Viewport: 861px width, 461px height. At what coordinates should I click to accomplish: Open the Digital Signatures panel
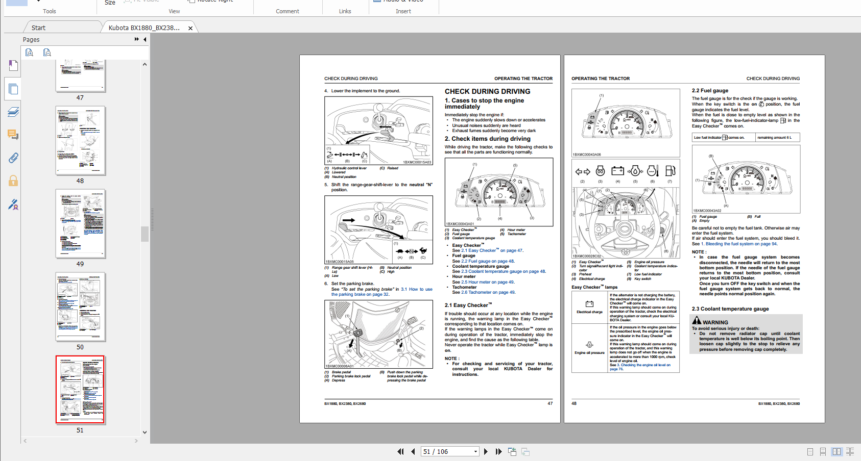(x=13, y=204)
